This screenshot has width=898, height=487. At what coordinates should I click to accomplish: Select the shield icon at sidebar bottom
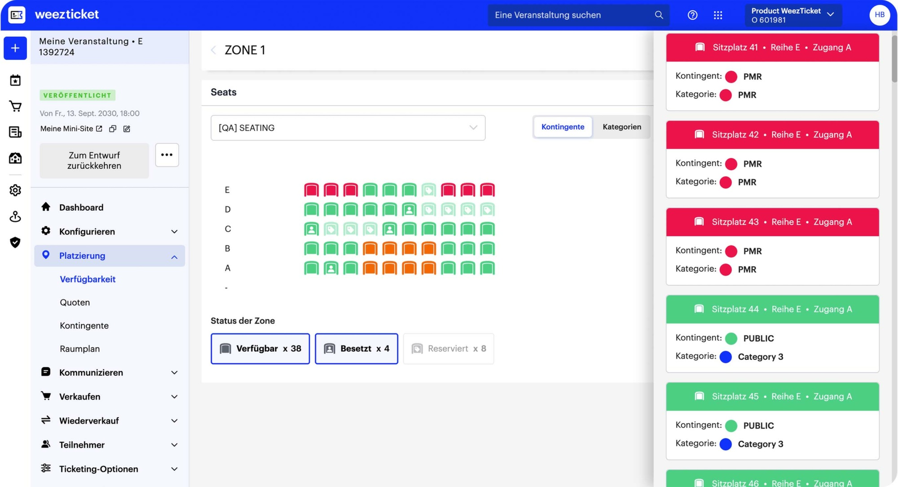(15, 243)
